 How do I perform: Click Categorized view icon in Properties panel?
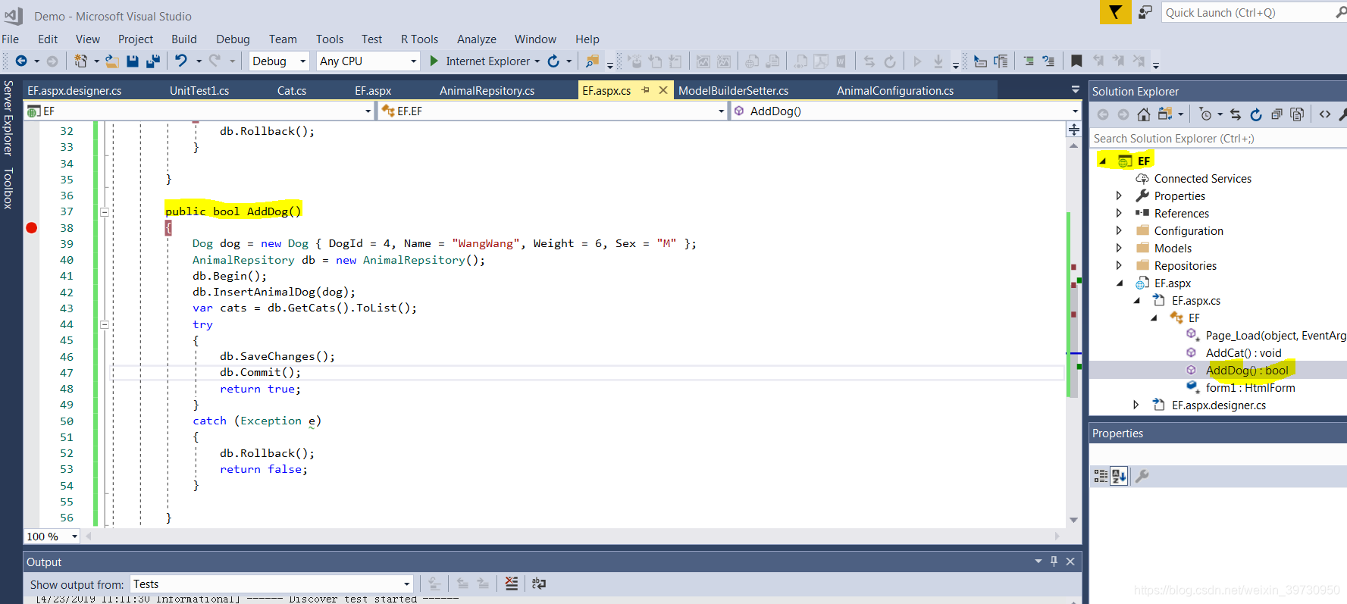(1101, 476)
